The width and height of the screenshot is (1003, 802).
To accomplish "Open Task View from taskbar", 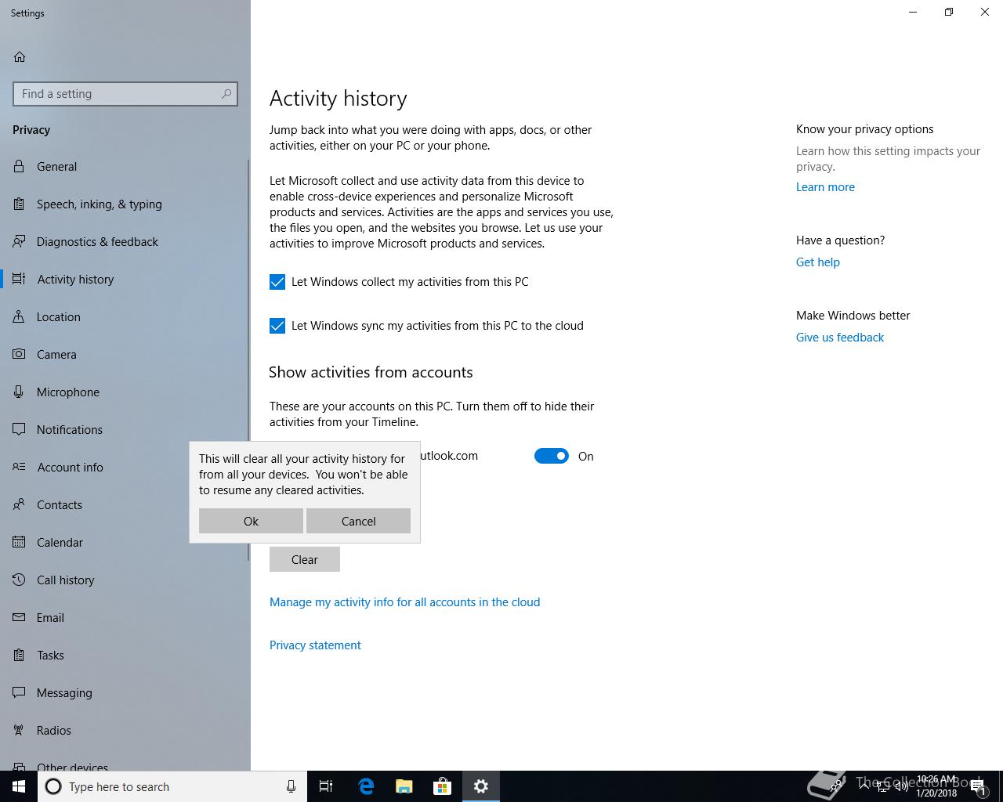I will coord(326,786).
